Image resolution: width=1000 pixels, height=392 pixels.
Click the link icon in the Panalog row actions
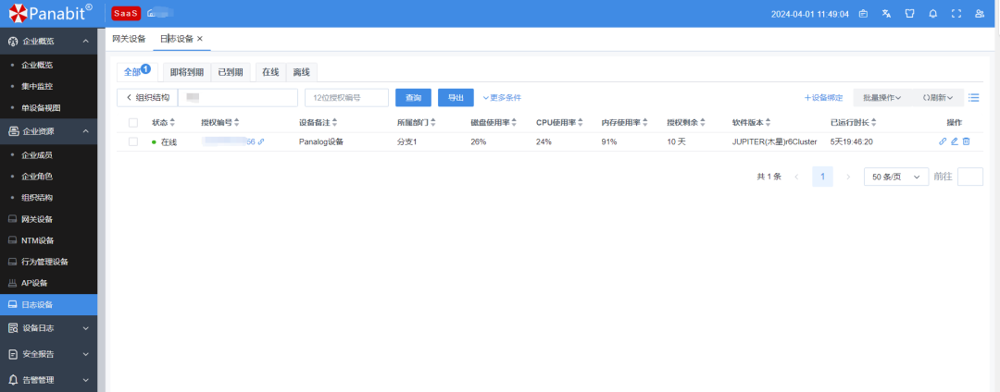[x=943, y=141]
